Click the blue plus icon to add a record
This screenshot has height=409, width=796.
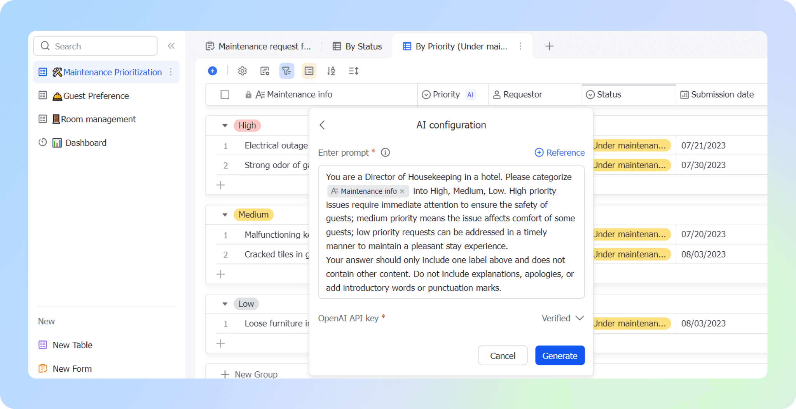click(x=212, y=71)
